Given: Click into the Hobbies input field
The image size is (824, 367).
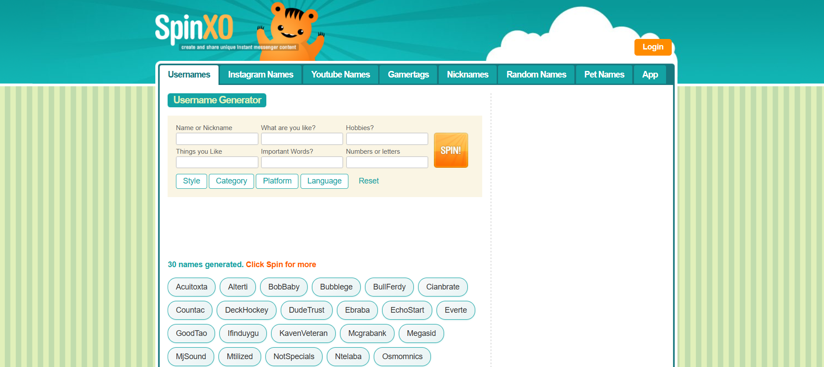Looking at the screenshot, I should tap(387, 139).
